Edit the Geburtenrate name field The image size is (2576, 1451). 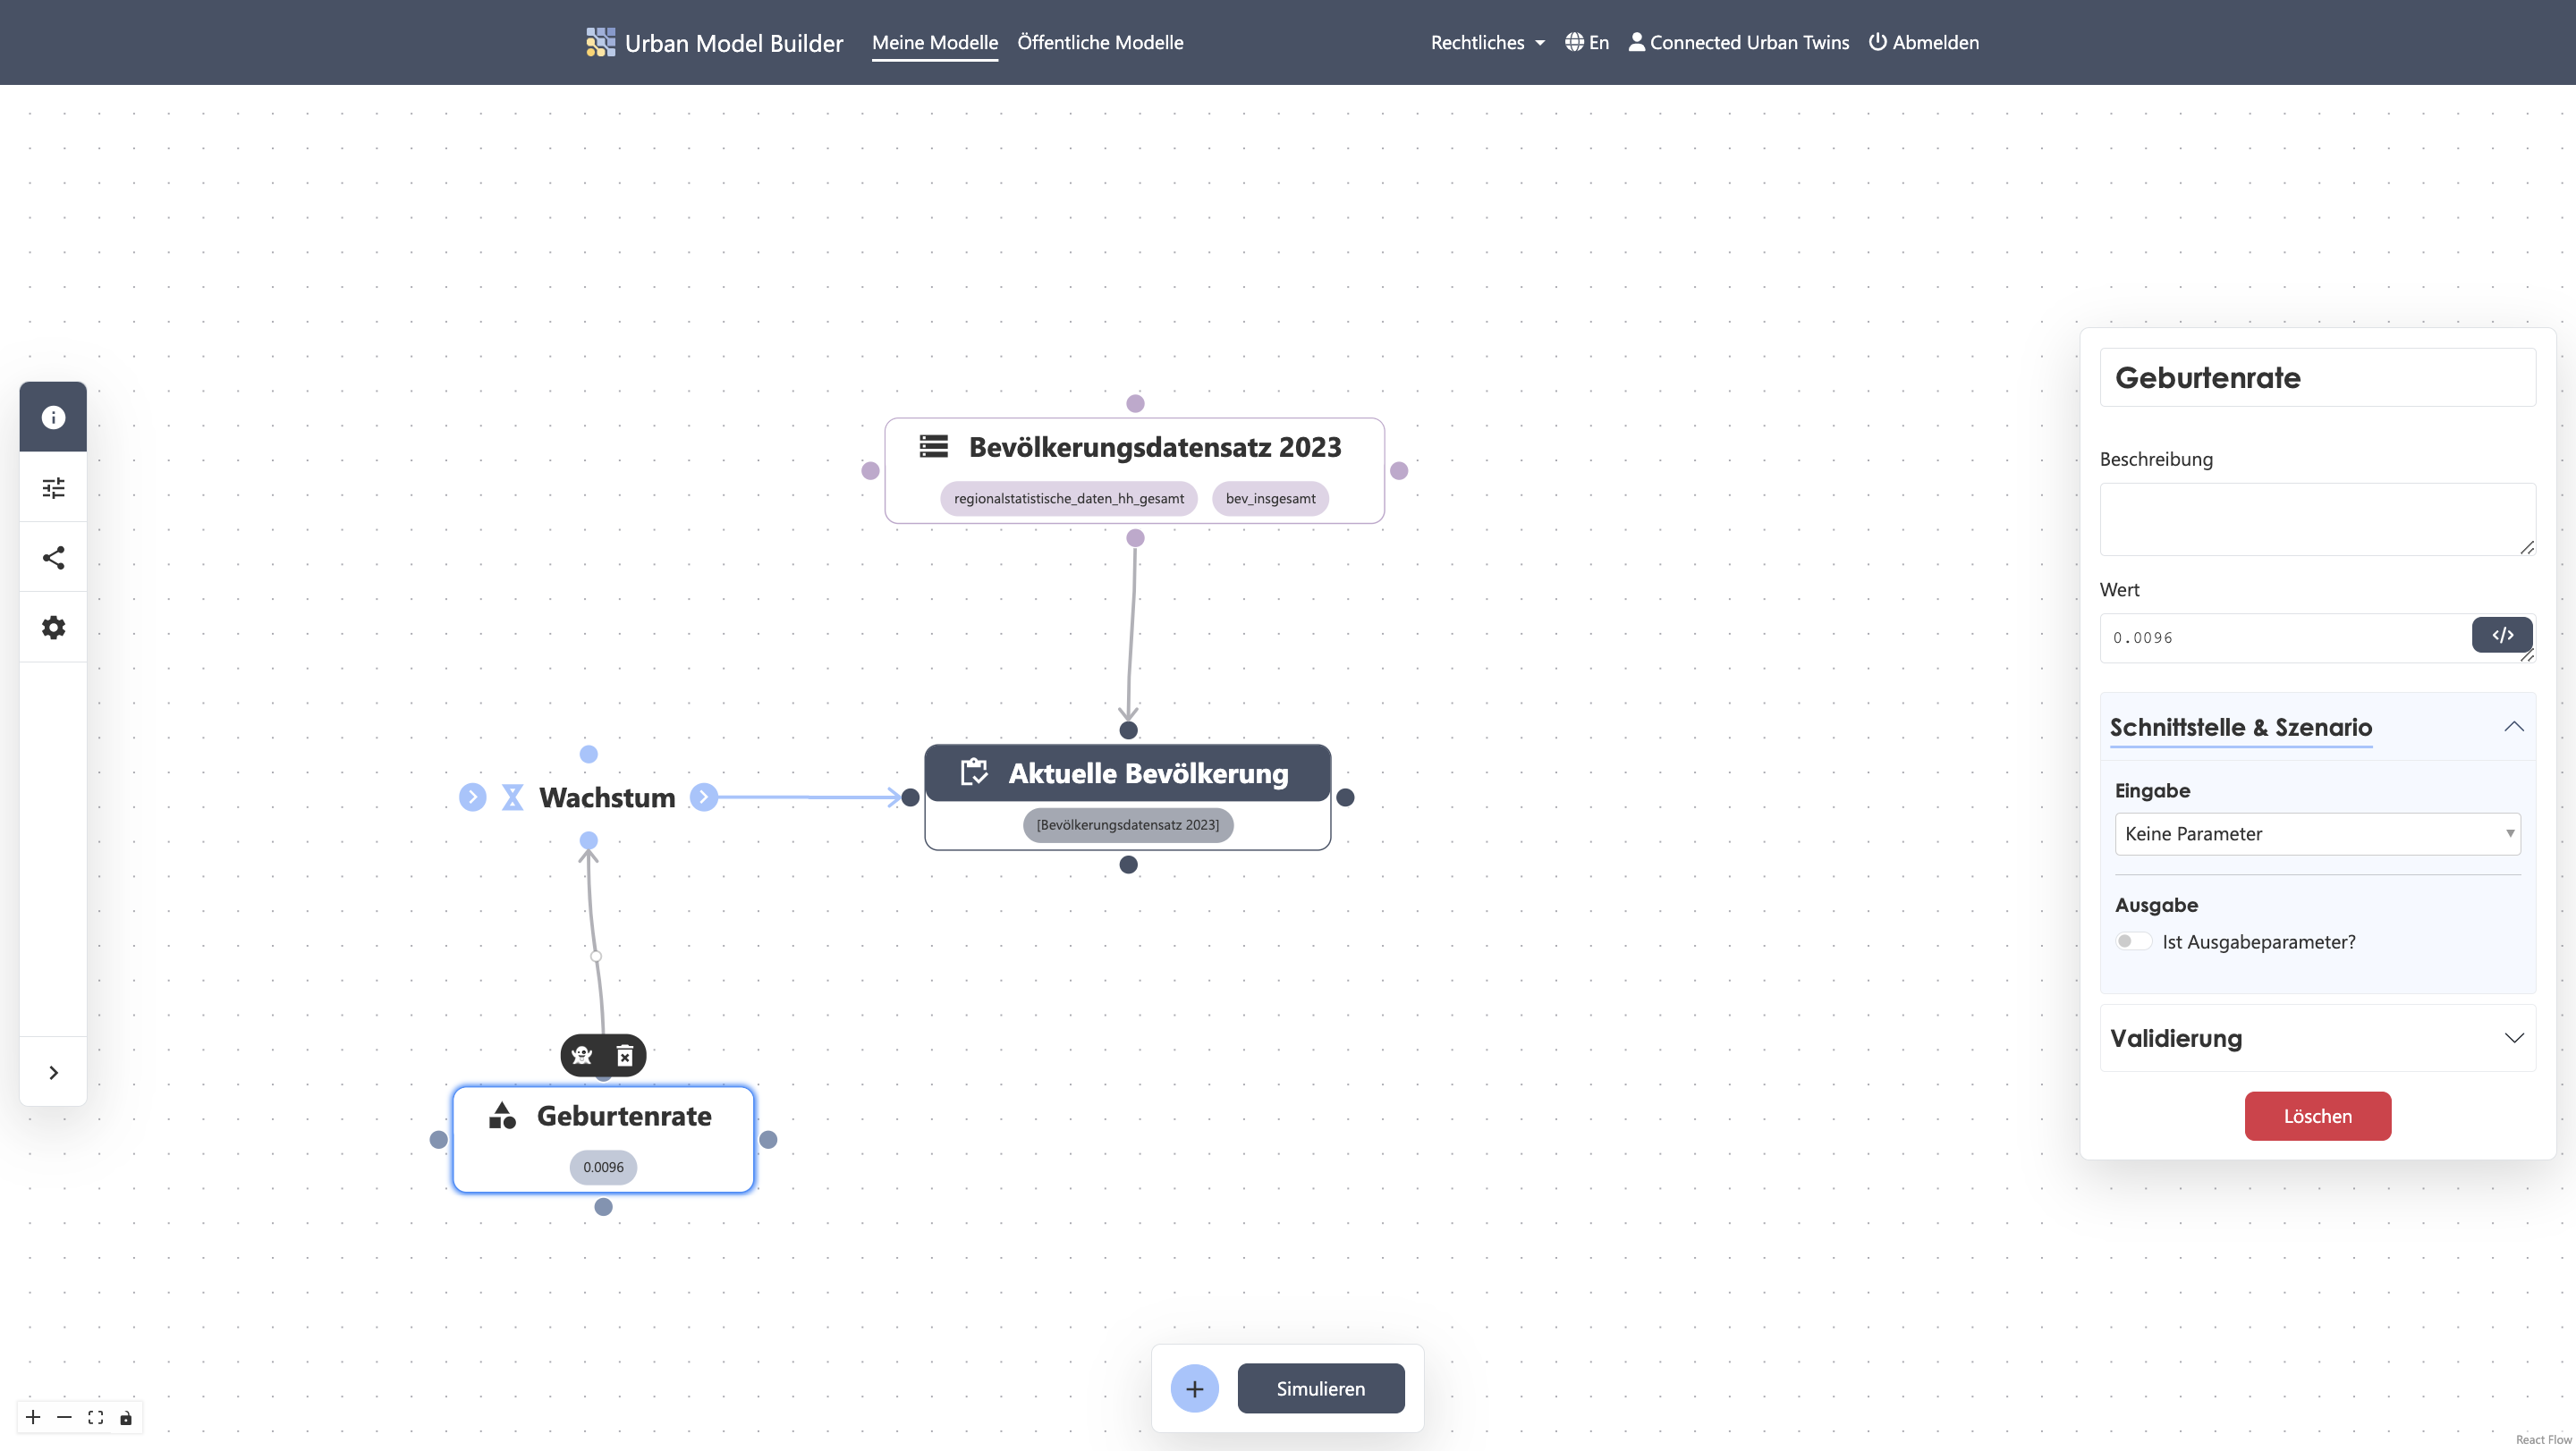(2317, 378)
